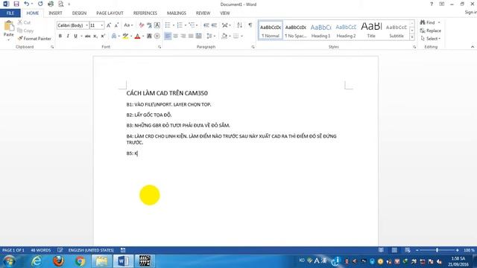Screen dimensions: 477x268
Task: Click the Multilevel list icon
Action: 192,25
